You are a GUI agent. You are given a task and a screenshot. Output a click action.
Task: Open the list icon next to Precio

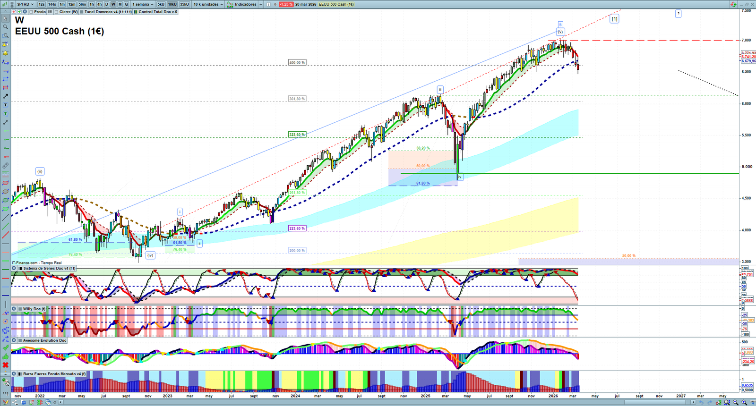tap(50, 12)
